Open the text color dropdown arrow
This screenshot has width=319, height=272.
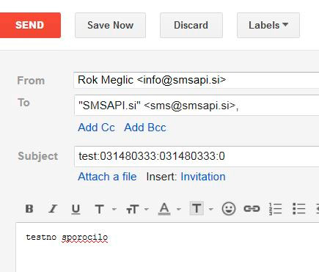(179, 209)
